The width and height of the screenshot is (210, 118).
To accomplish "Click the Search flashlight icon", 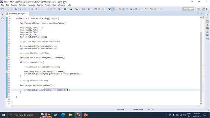I will 103,9.
